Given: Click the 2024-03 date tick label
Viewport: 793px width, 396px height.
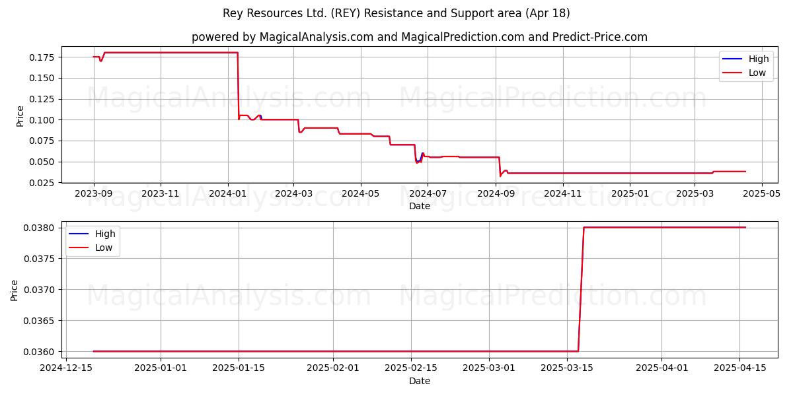Looking at the screenshot, I should coord(293,193).
